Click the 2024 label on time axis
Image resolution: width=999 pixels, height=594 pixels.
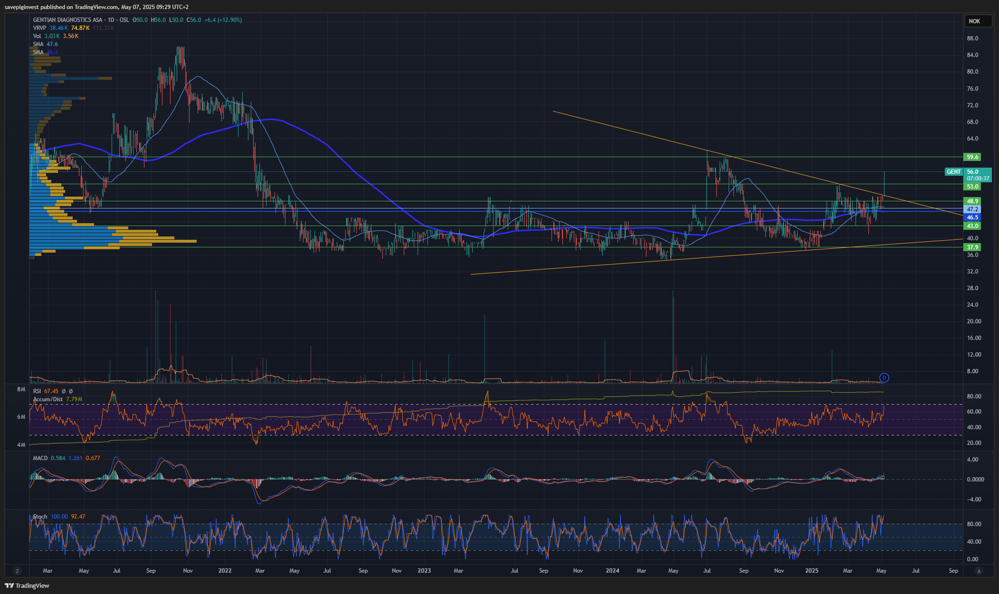tap(613, 571)
